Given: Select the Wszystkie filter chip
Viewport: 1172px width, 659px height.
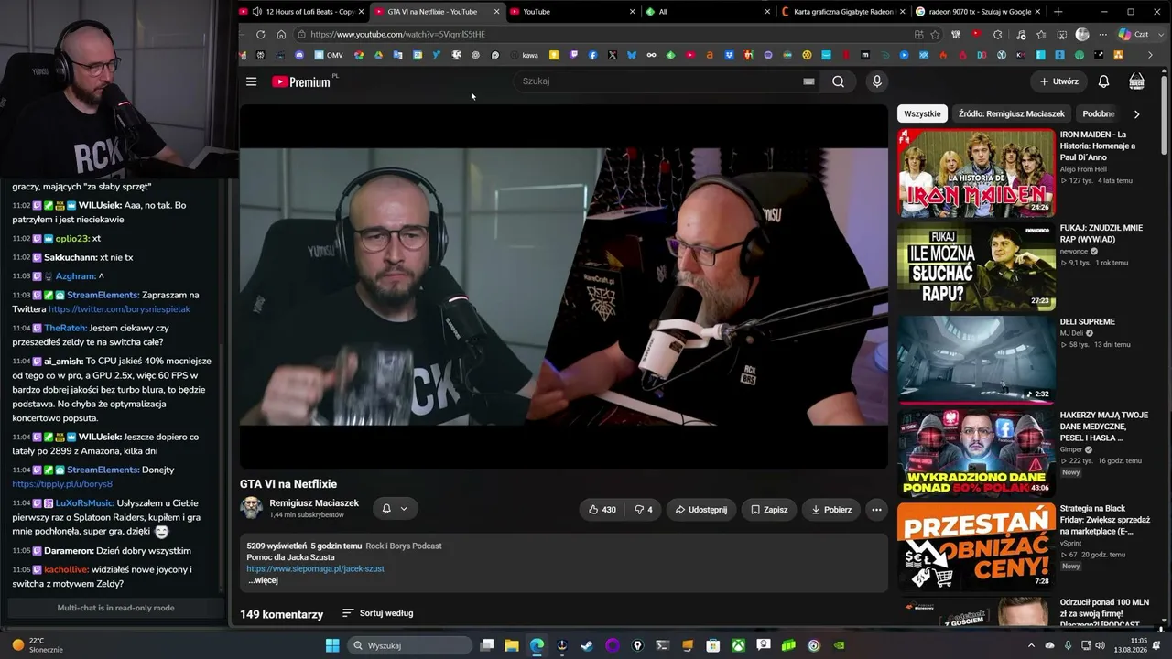Looking at the screenshot, I should 922,114.
